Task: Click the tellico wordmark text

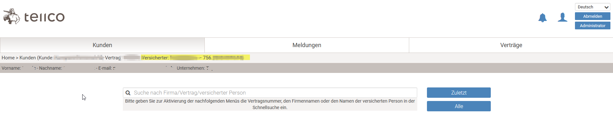Action: (44, 17)
